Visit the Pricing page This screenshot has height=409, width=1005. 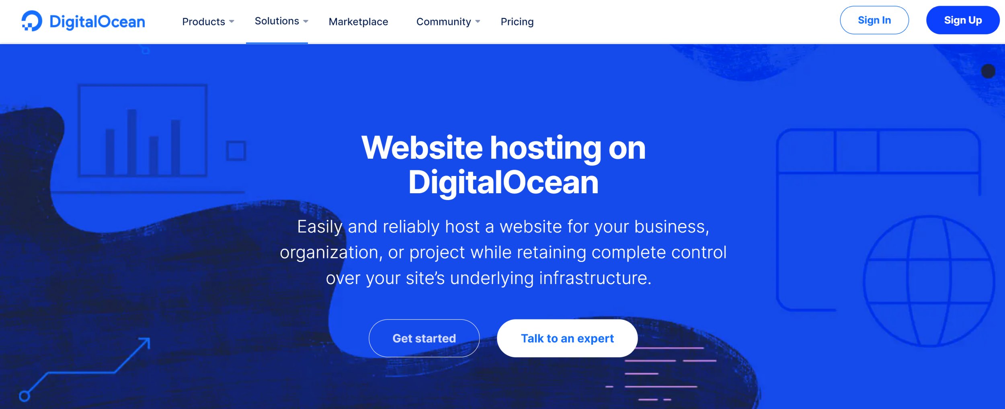point(517,22)
